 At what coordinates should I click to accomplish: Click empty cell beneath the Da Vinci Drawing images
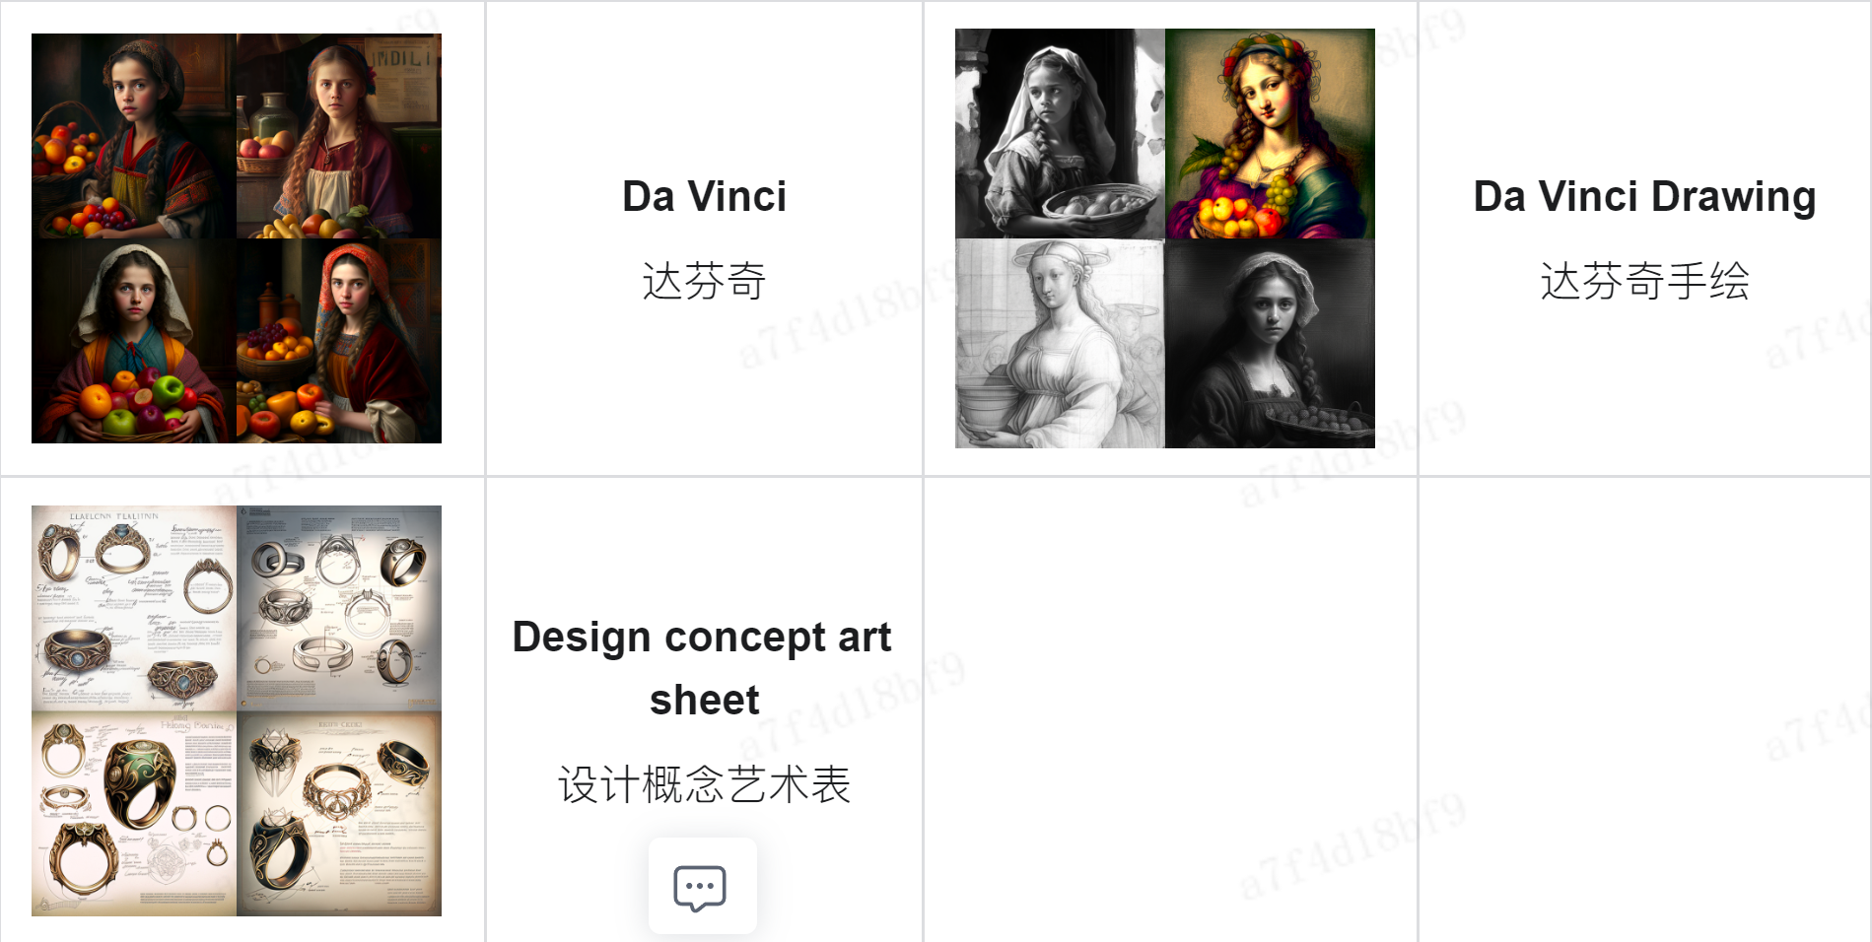click(1170, 709)
